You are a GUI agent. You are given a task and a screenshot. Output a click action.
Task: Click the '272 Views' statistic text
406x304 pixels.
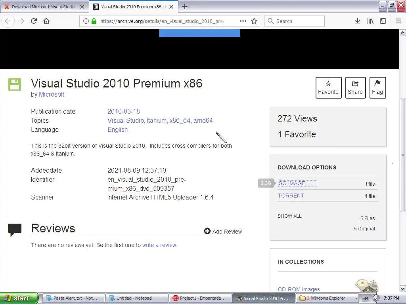(x=297, y=118)
